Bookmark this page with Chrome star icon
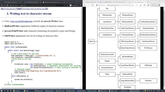 (67, 5)
